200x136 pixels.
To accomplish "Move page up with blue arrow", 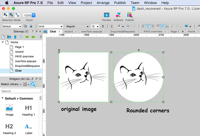I will coord(15,37).
